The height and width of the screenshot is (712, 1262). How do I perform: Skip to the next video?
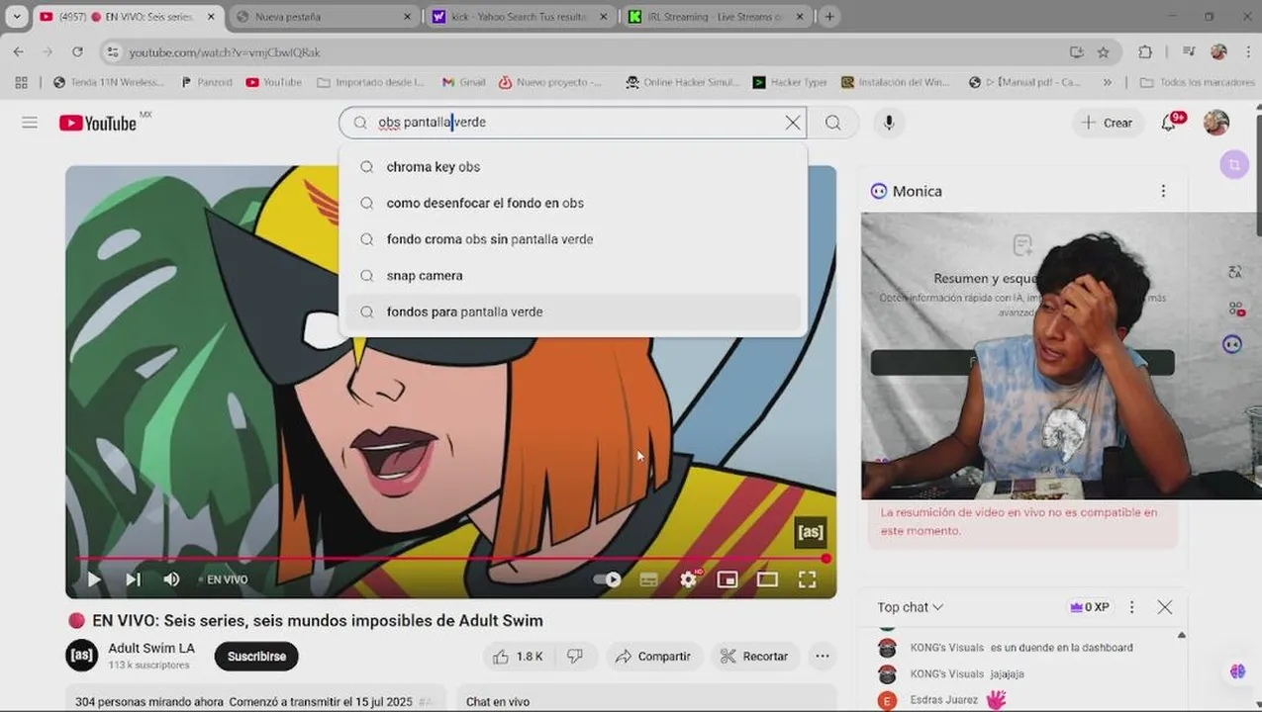pos(133,579)
